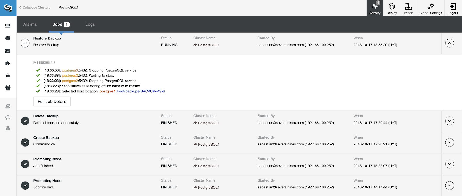Click the checkmark icon of Create Backup job
Screen dimensions: 462x196
click(25, 143)
